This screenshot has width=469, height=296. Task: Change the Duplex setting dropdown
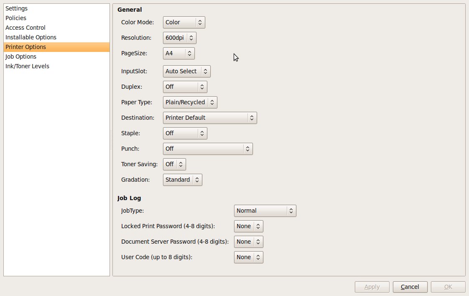pyautogui.click(x=185, y=87)
